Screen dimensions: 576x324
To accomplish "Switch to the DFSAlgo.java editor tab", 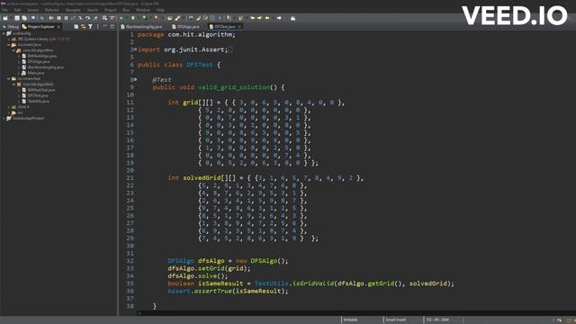I will 186,26.
